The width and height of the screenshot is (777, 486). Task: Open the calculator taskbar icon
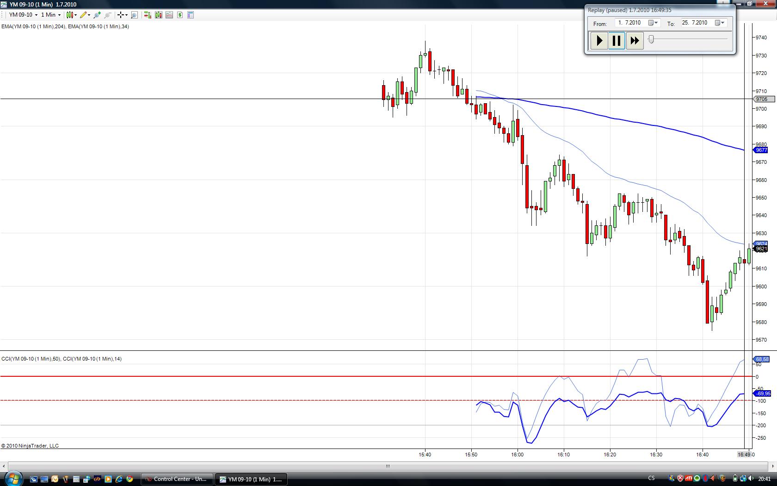[76, 479]
